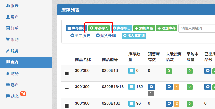
Task: Click the 采购中数量 column header
Action: [193, 57]
